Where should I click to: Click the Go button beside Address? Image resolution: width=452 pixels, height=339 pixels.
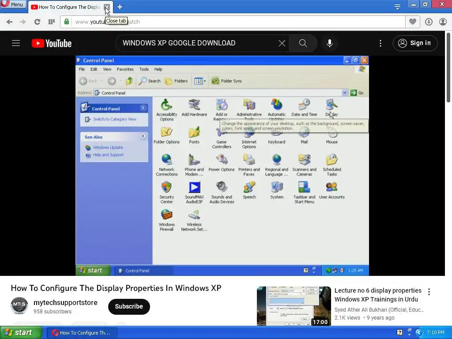pos(357,93)
